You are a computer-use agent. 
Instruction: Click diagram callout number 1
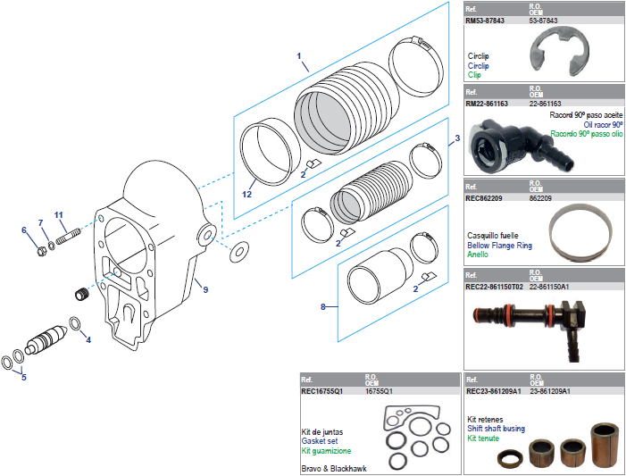click(x=299, y=56)
